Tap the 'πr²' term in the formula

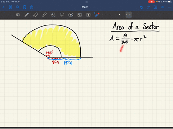[140, 38]
